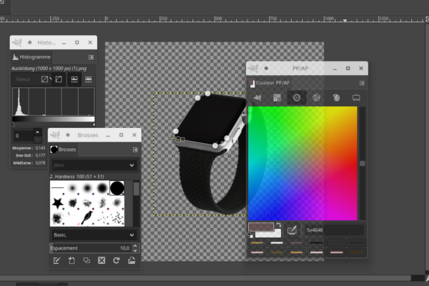Create a new brush in Brosses panel

coord(71,260)
